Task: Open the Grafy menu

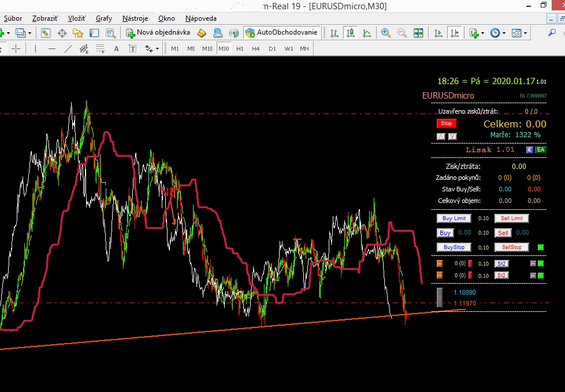Action: [x=104, y=18]
